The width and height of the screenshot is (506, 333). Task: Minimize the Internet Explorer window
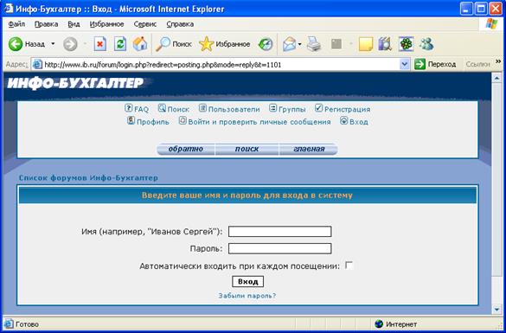(x=466, y=9)
